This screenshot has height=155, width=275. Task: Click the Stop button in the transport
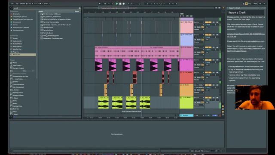[x=120, y=4]
